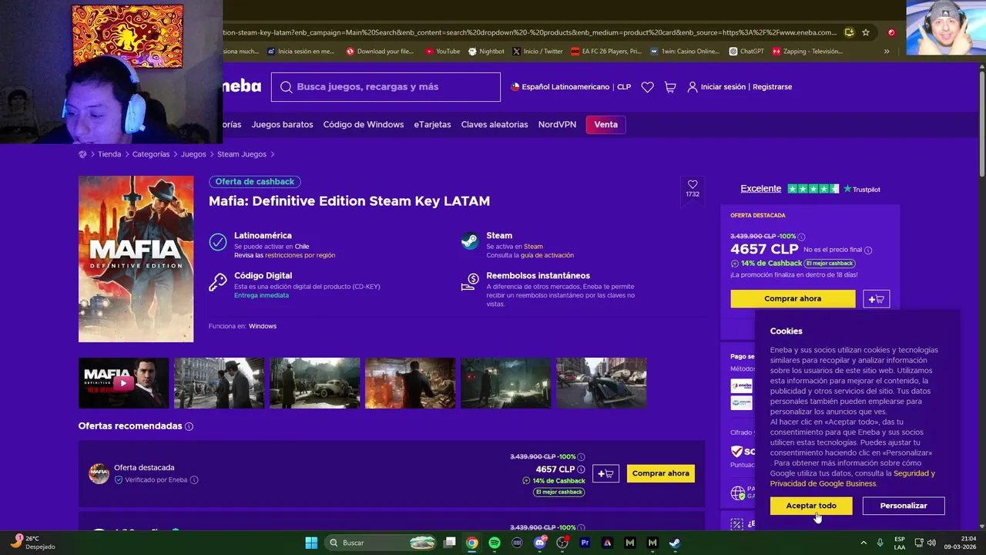Play the Mafia trailer video thumbnail
Screen dimensions: 986x555
pos(123,383)
